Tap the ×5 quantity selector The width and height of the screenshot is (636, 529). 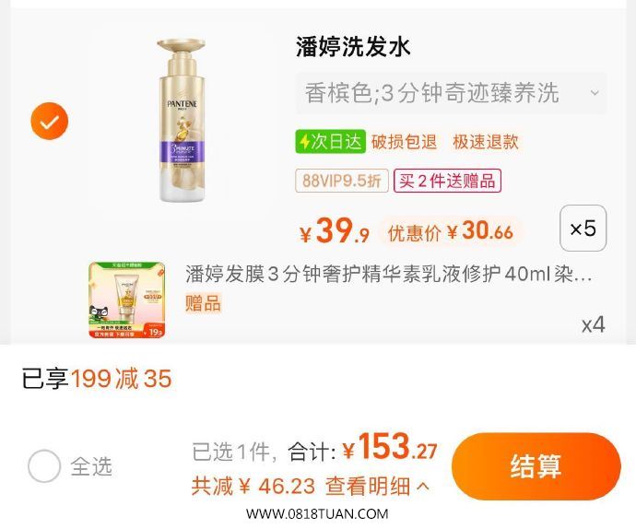[583, 229]
